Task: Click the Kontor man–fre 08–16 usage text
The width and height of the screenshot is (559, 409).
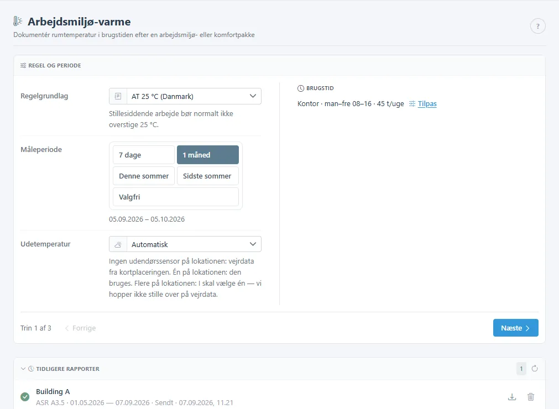Action: click(x=351, y=104)
